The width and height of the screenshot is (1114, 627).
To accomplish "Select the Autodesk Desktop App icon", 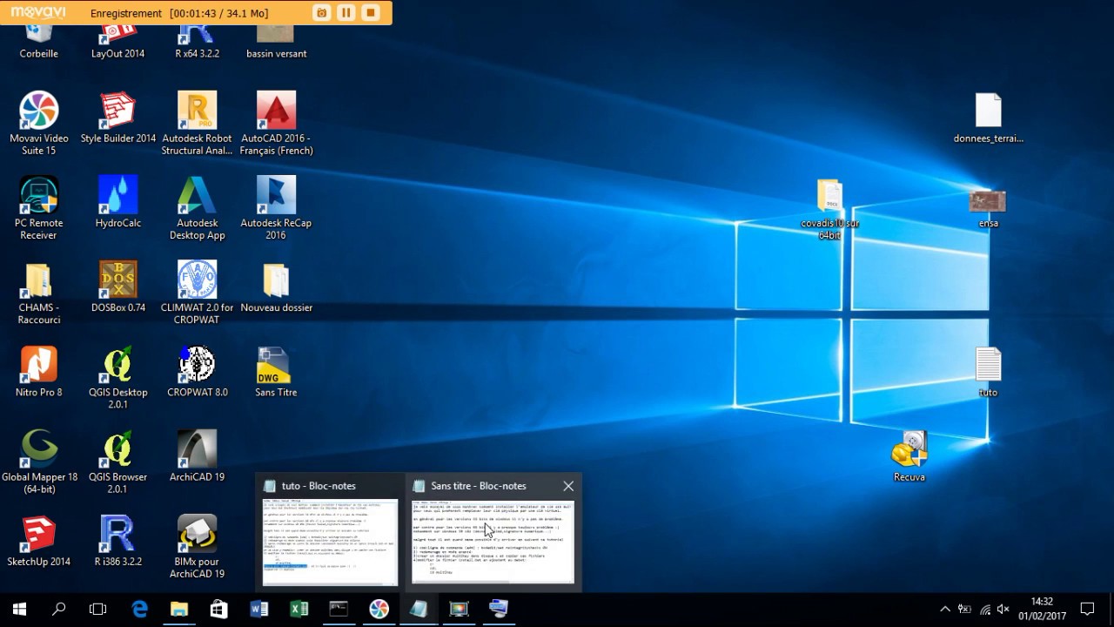I will pos(198,208).
